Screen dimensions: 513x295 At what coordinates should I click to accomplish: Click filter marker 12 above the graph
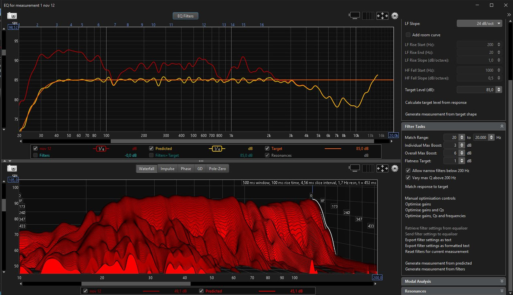pos(204,25)
